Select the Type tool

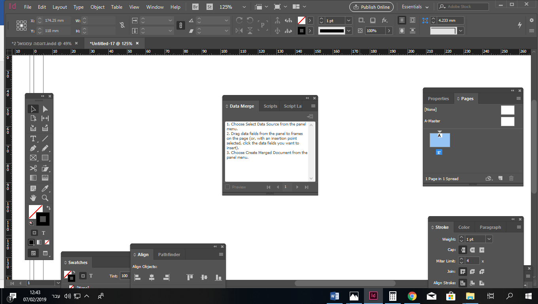(33, 139)
